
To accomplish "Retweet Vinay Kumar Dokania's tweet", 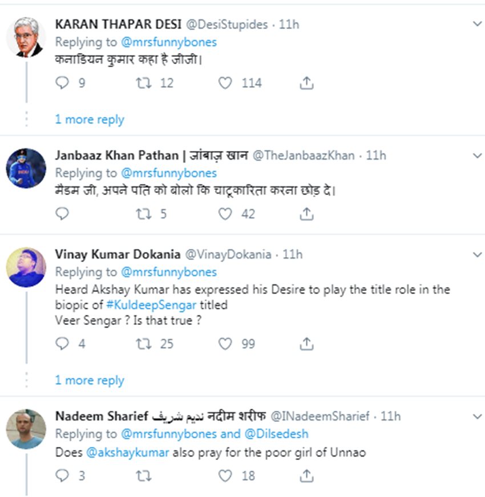I will pyautogui.click(x=143, y=344).
